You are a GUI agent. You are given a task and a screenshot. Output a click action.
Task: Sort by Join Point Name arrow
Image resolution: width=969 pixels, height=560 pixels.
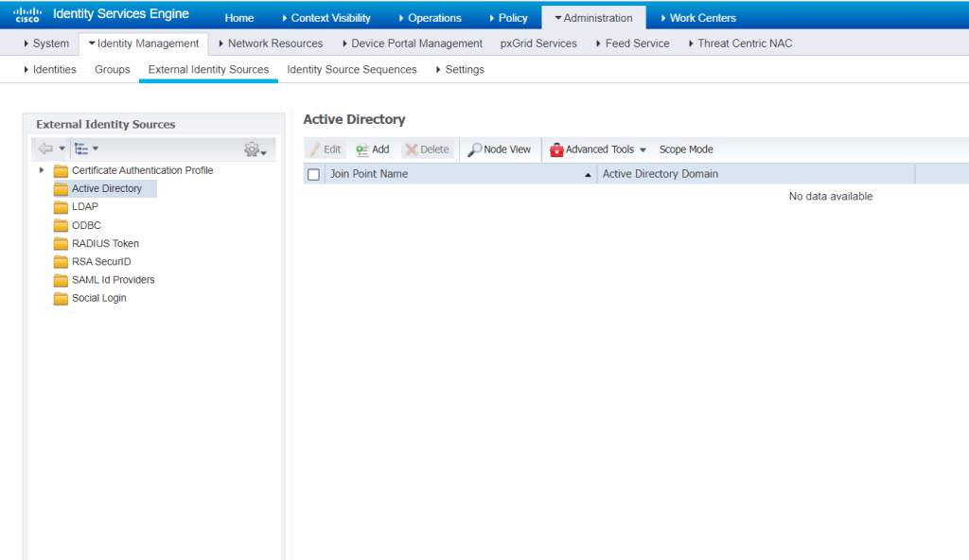click(x=588, y=175)
